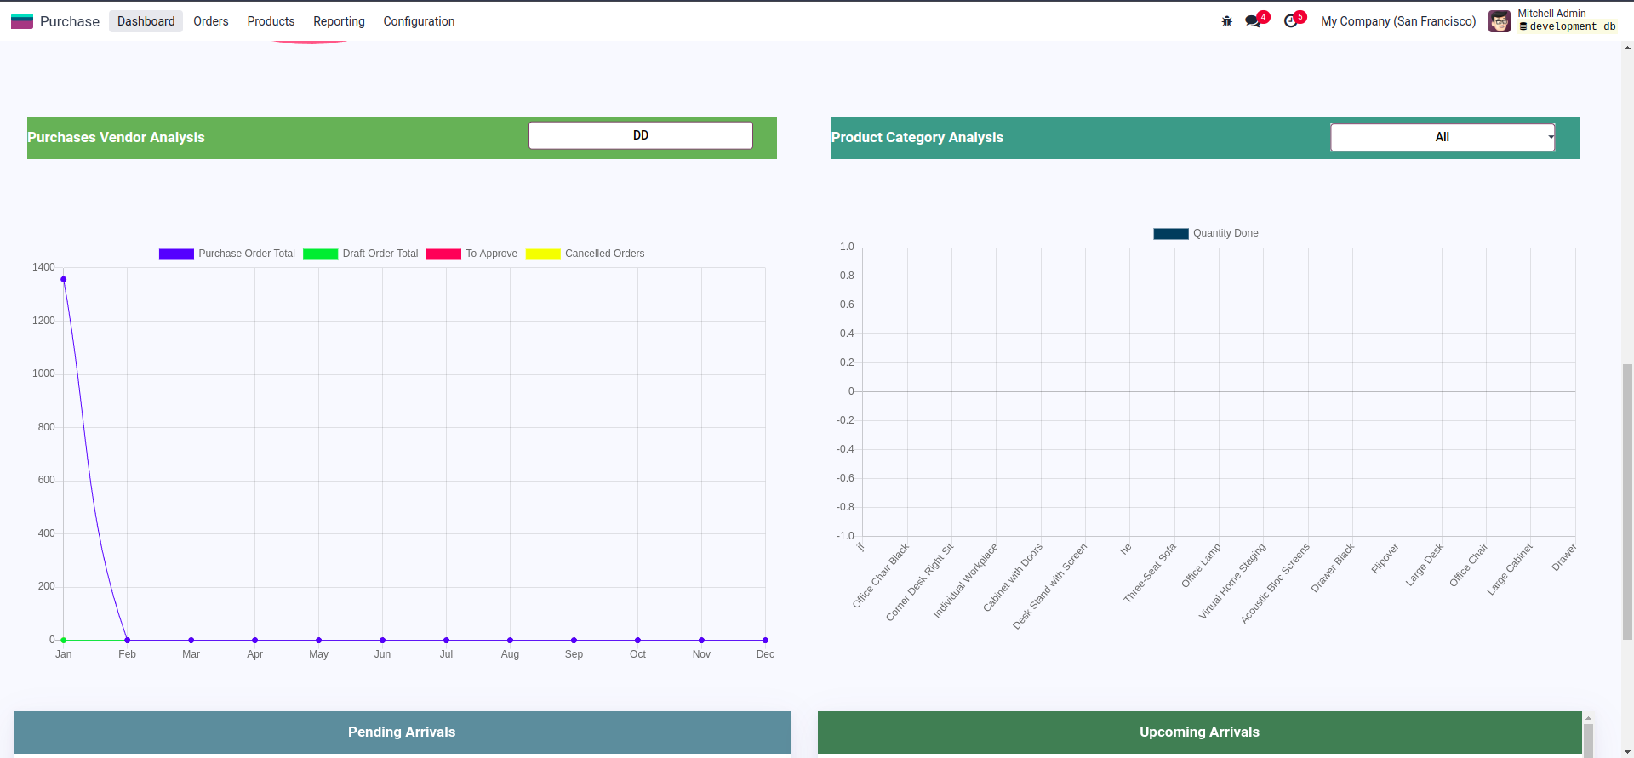Toggle the Draft Order Total legend series
The height and width of the screenshot is (758, 1634).
(x=361, y=254)
